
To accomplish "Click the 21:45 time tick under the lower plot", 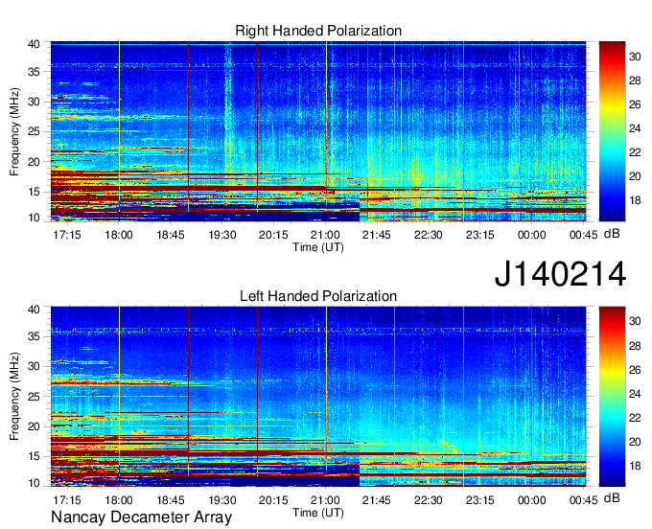I will coord(377,500).
